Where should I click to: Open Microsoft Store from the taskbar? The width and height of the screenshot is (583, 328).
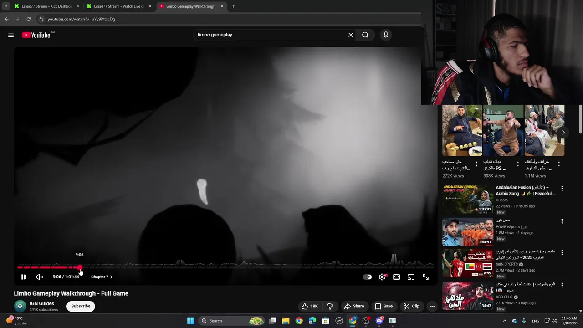[x=326, y=321]
